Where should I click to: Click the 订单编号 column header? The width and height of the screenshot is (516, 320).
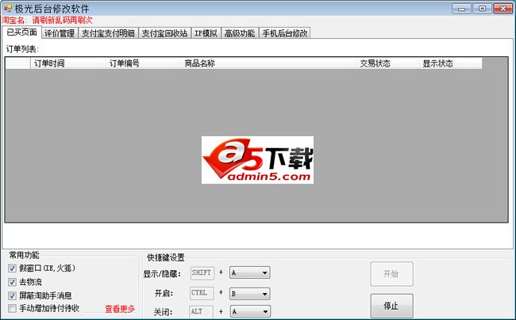[144, 63]
